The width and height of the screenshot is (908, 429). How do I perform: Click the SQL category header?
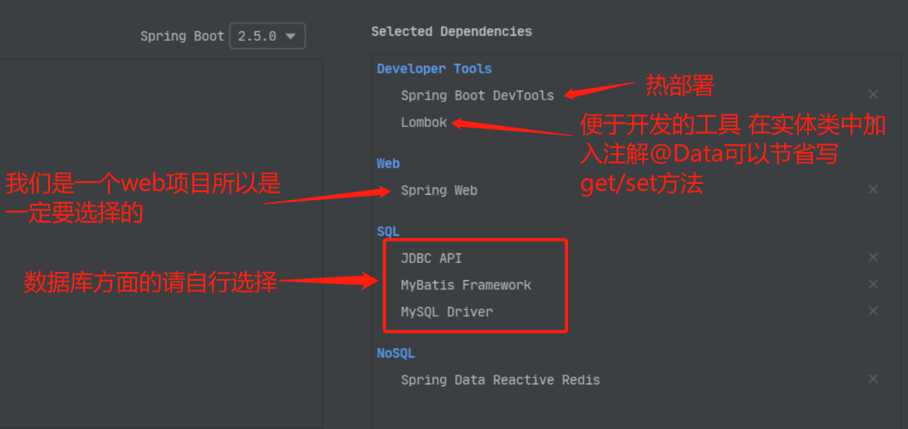[389, 232]
